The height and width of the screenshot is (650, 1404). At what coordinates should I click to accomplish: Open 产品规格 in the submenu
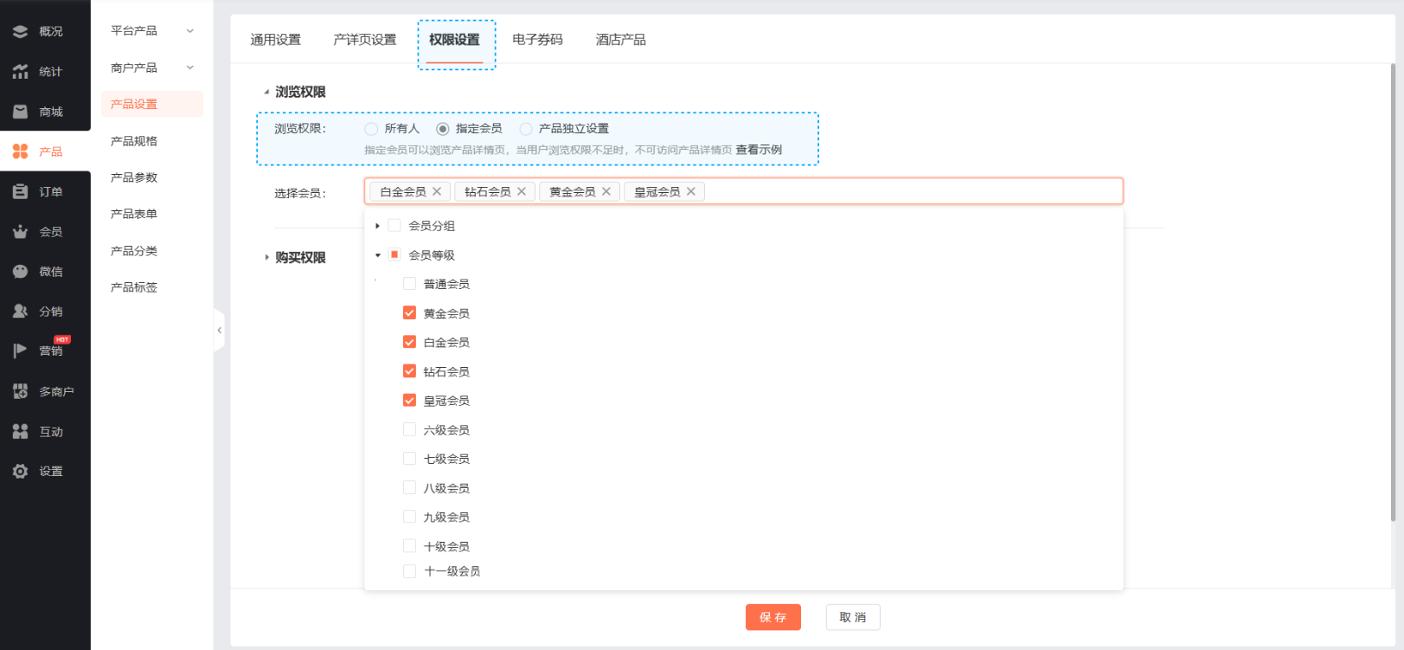point(134,141)
